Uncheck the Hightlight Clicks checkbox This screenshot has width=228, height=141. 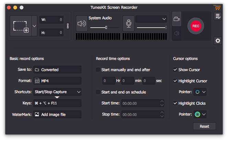(175, 103)
